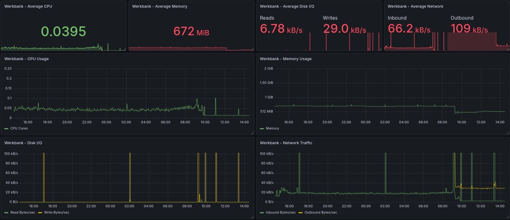Open the Werkbank - Average Disk I/O title menu
Viewport: 510px width, 220px height.
[x=287, y=6]
